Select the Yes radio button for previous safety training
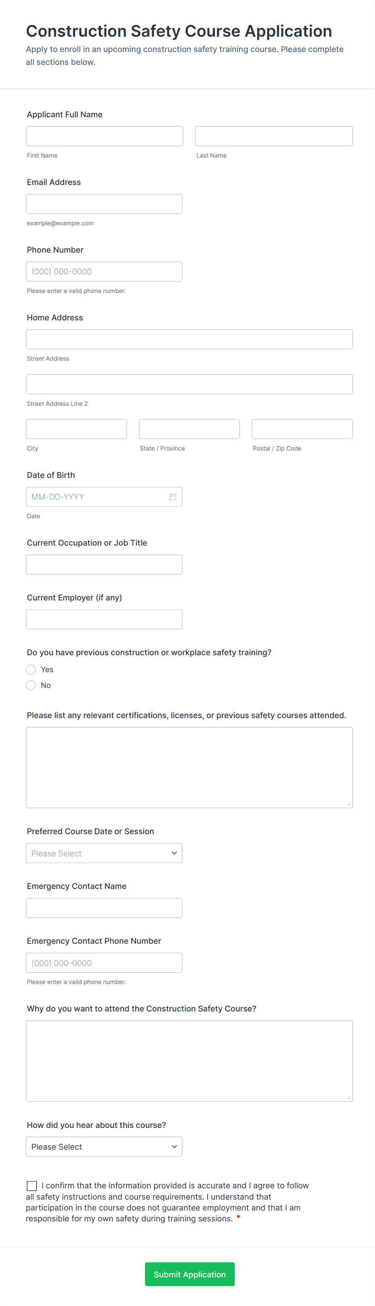The image size is (375, 1306). 31,669
